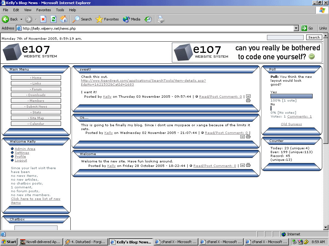This screenshot has height=246, width=329.
Task: Select the Forum menu entry
Action: (x=36, y=89)
